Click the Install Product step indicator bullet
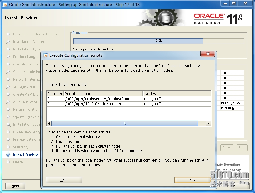 [x=8, y=154]
